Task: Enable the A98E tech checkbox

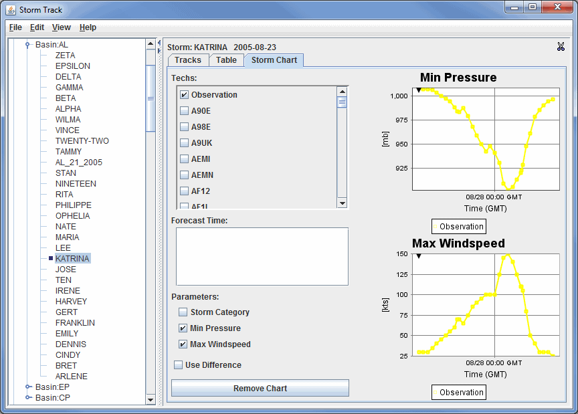Action: 185,127
